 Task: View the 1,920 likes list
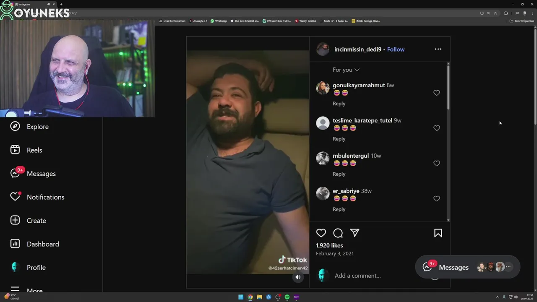(329, 245)
